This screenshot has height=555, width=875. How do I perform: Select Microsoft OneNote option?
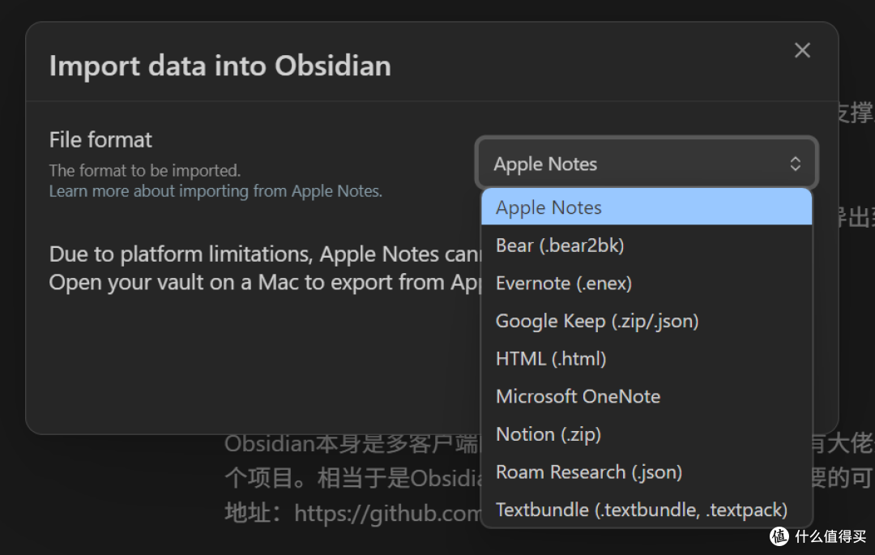647,396
